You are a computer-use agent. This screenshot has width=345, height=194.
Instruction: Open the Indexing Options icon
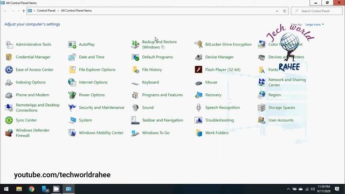(9, 82)
